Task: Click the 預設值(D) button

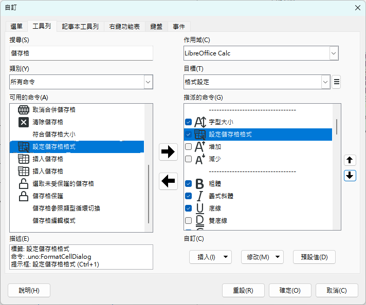Action: click(x=314, y=257)
